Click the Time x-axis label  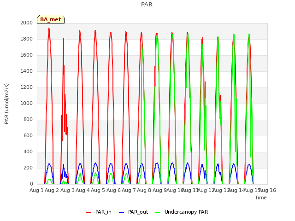(x=261, y=198)
